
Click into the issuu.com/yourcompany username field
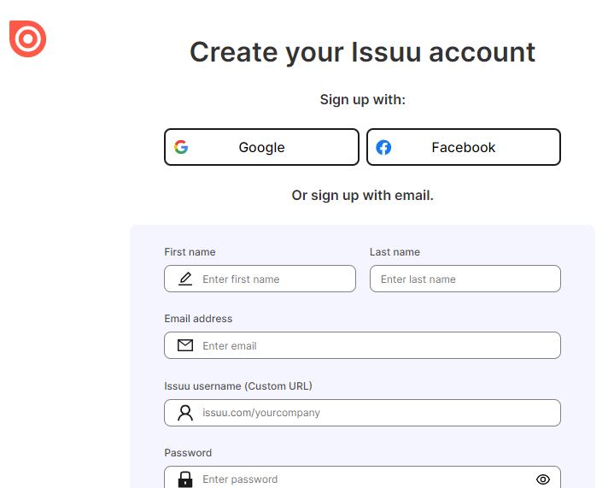(x=376, y=413)
